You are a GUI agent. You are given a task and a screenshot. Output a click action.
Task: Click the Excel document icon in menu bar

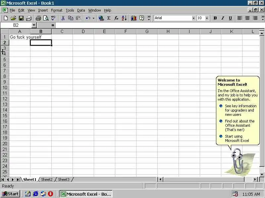pos(5,10)
